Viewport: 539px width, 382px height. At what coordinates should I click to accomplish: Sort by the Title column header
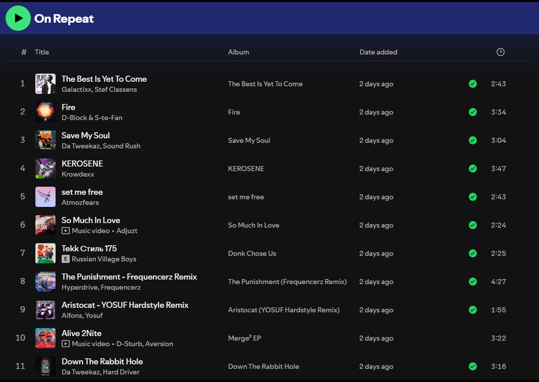41,52
